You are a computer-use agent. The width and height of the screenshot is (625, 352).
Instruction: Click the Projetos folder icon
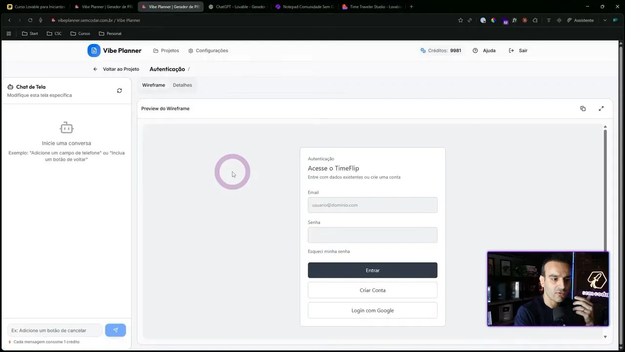(155, 50)
